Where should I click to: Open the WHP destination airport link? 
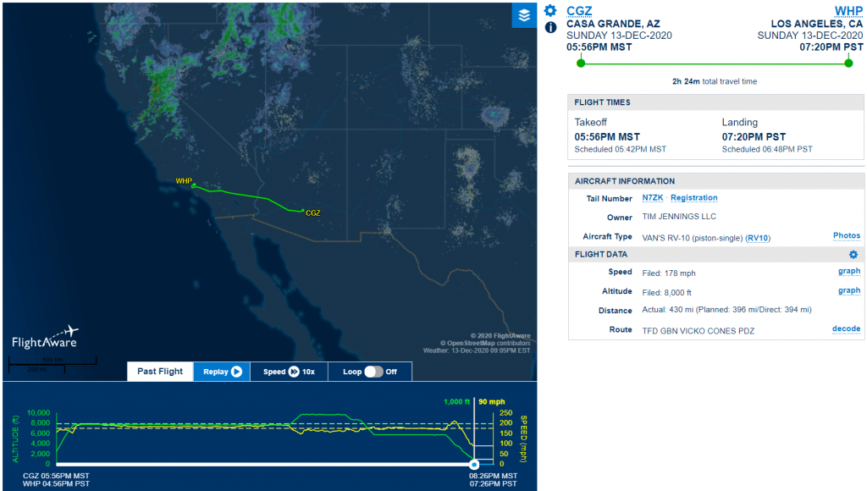[x=848, y=10]
